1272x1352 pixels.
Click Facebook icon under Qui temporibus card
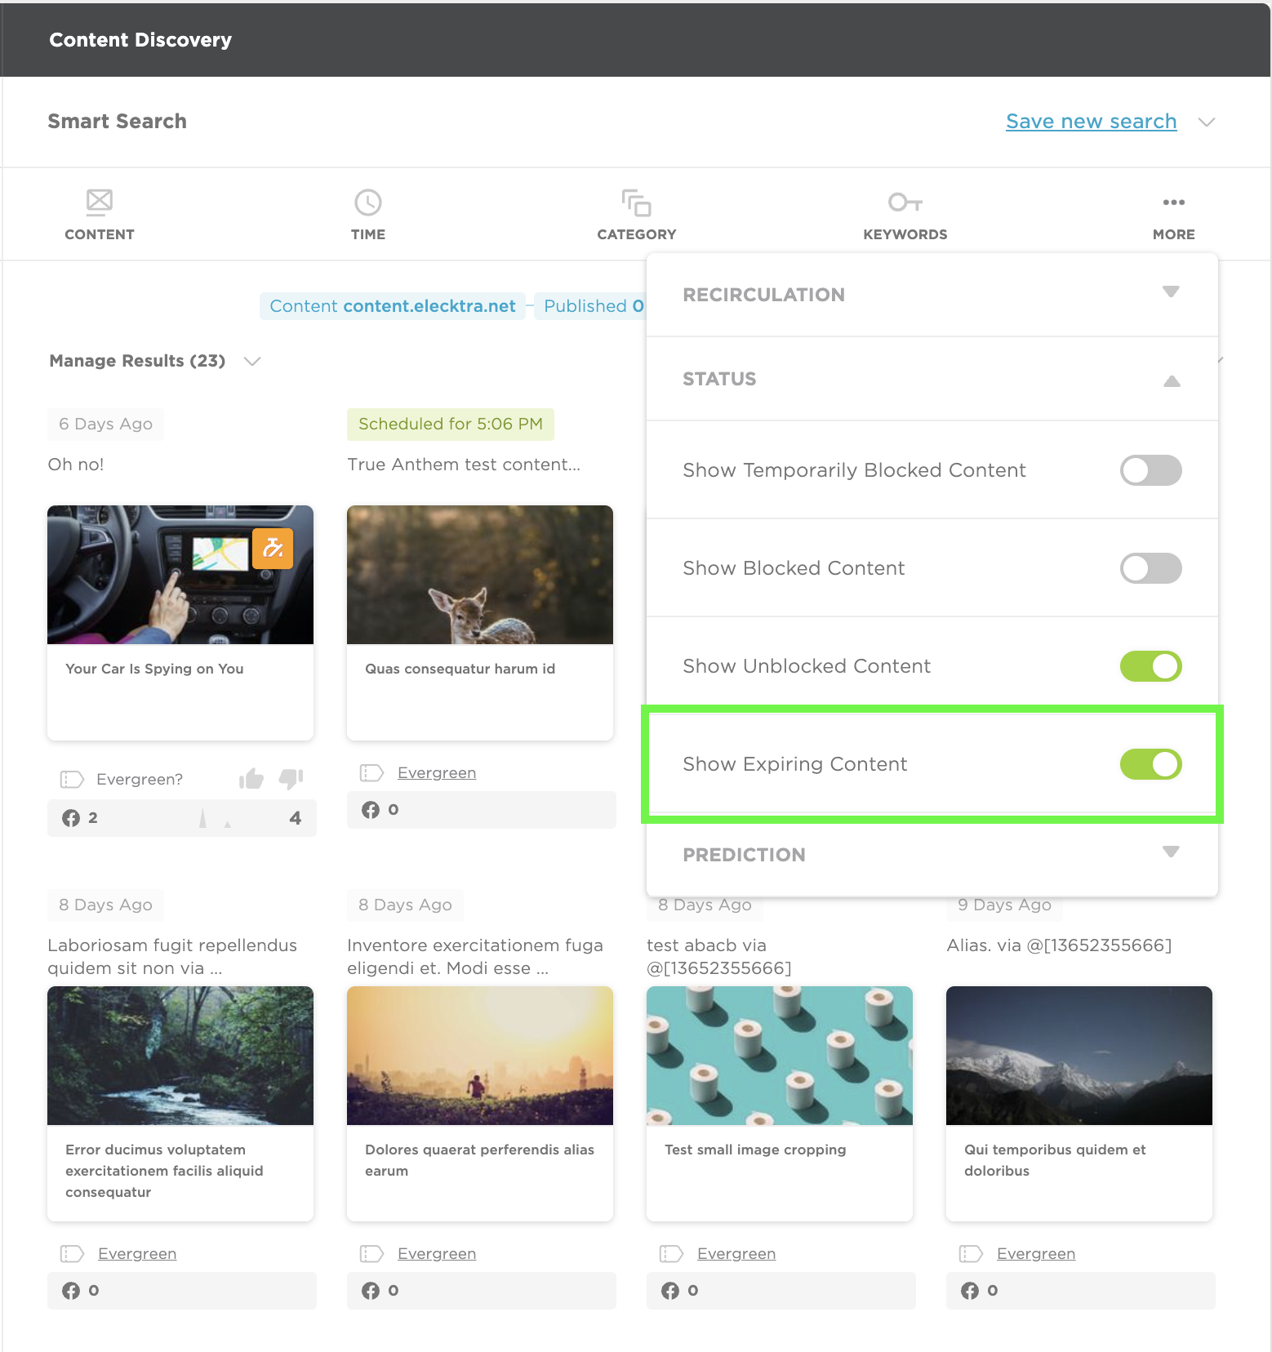(x=970, y=1290)
